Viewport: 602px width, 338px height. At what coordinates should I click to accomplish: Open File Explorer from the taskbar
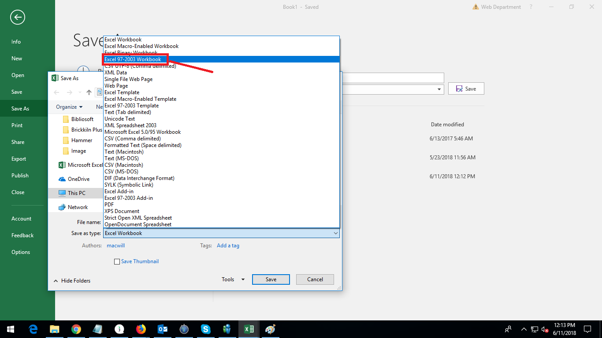click(55, 329)
